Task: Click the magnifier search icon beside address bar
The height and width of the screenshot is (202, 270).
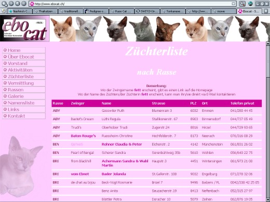Action: pyautogui.click(x=242, y=4)
